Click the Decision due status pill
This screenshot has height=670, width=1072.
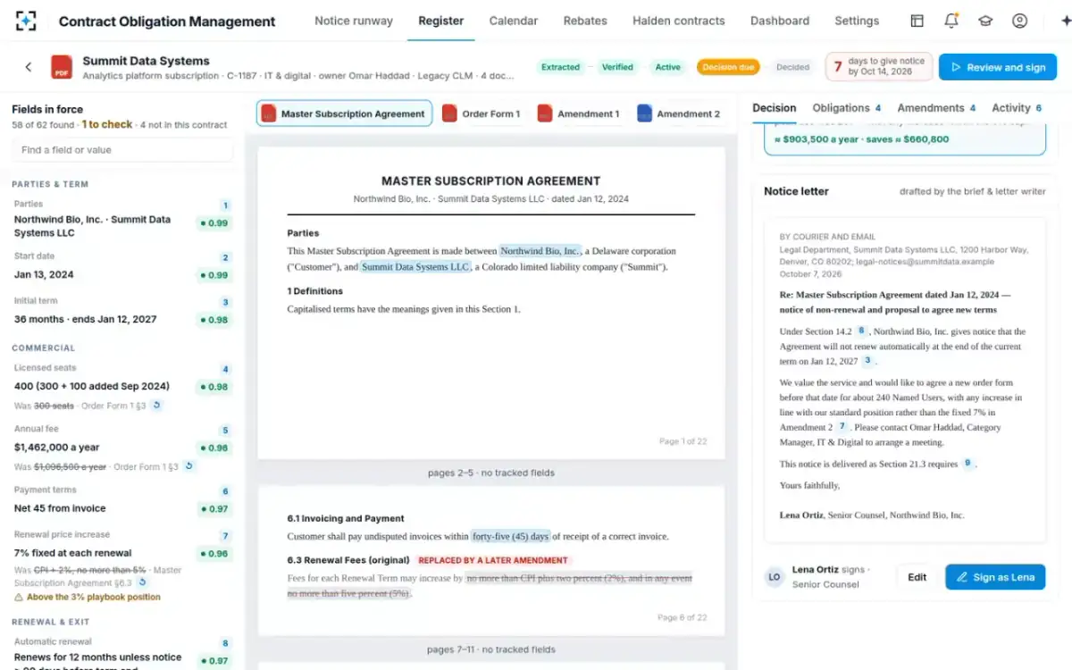coord(729,67)
